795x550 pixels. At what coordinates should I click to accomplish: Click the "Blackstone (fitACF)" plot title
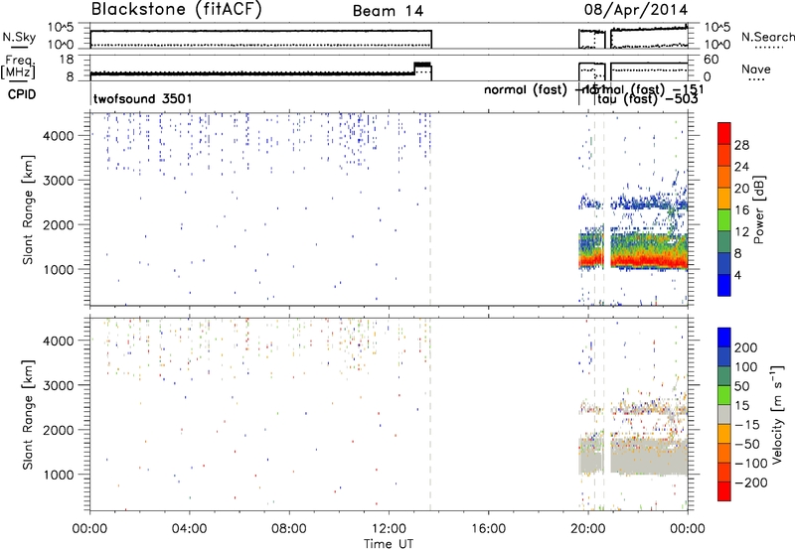tap(176, 9)
